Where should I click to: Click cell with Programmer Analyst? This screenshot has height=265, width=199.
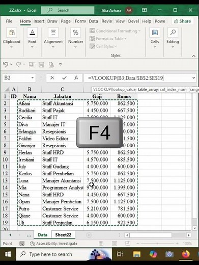click(x=63, y=188)
